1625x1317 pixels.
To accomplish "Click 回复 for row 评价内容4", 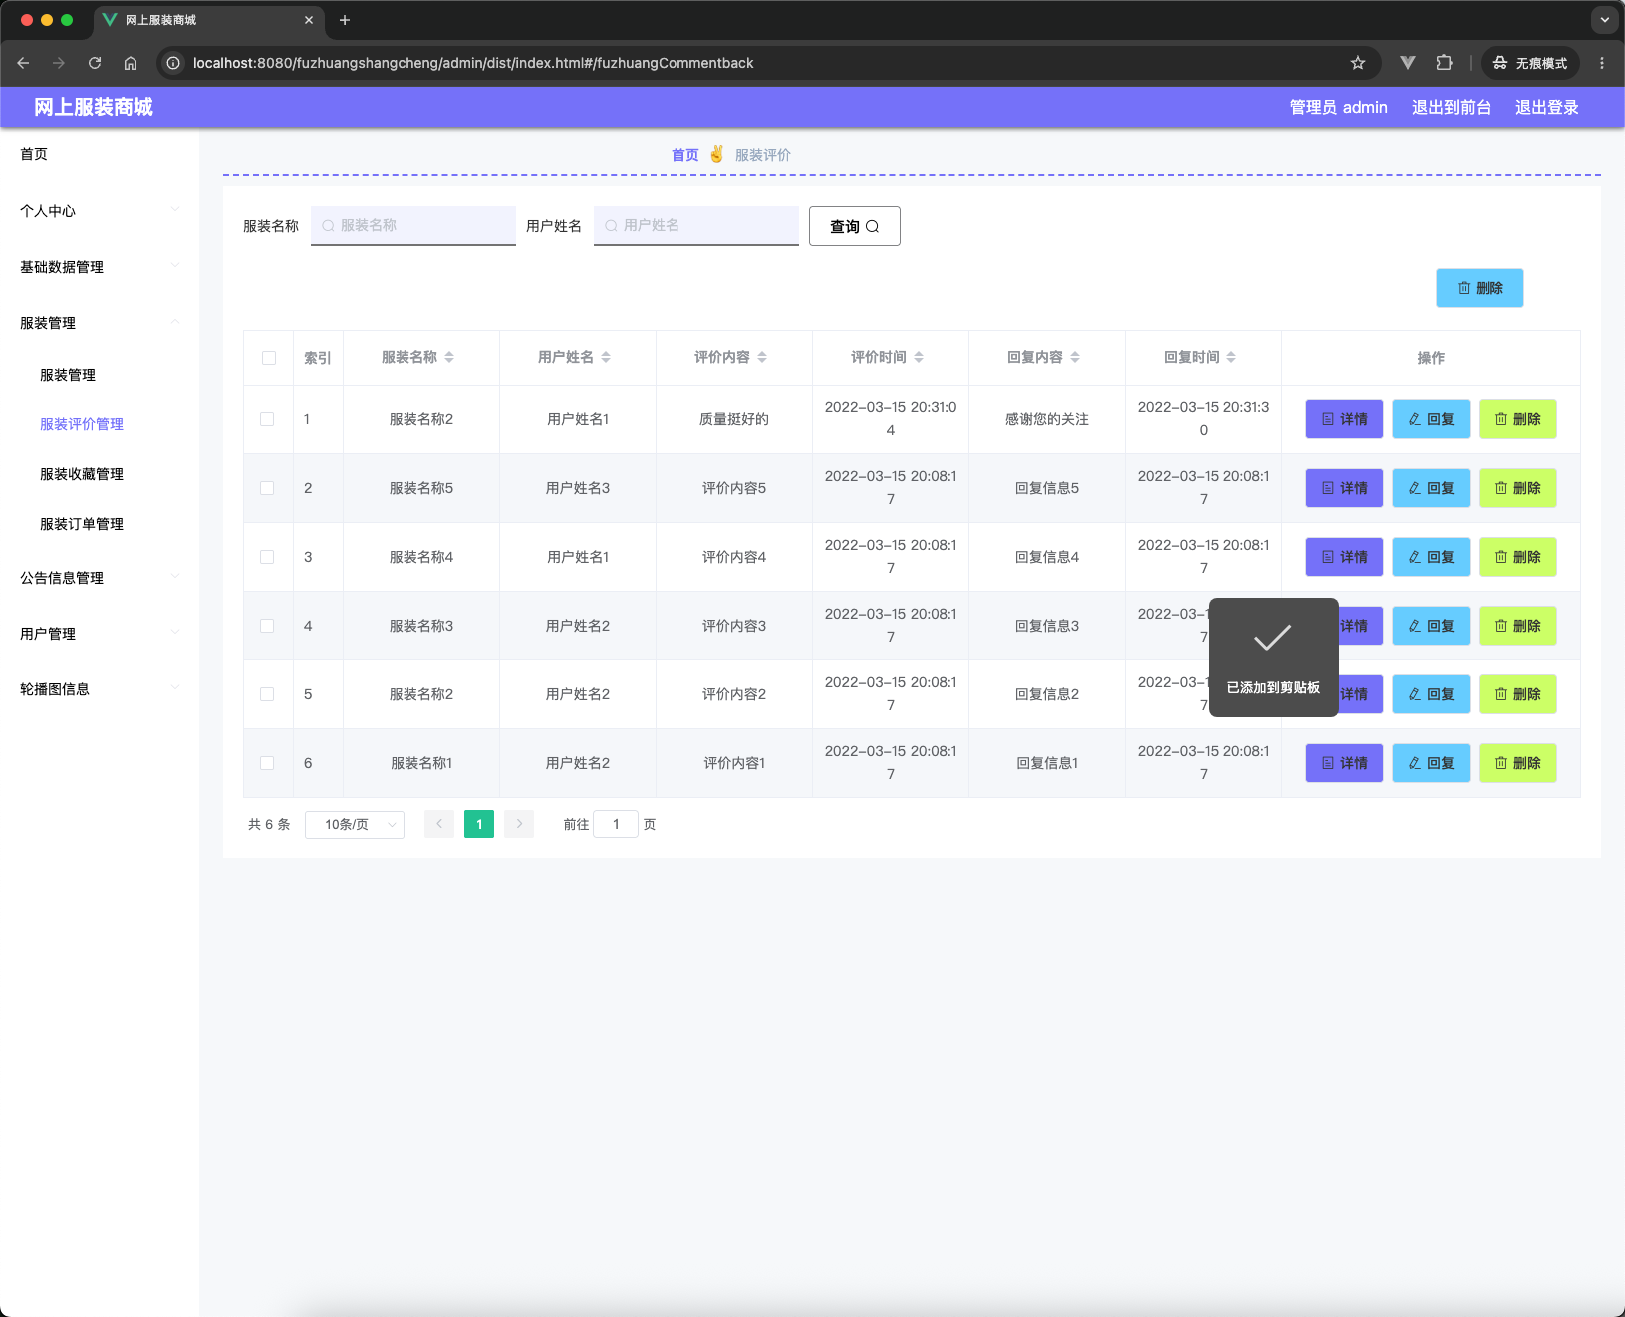I will [1431, 557].
